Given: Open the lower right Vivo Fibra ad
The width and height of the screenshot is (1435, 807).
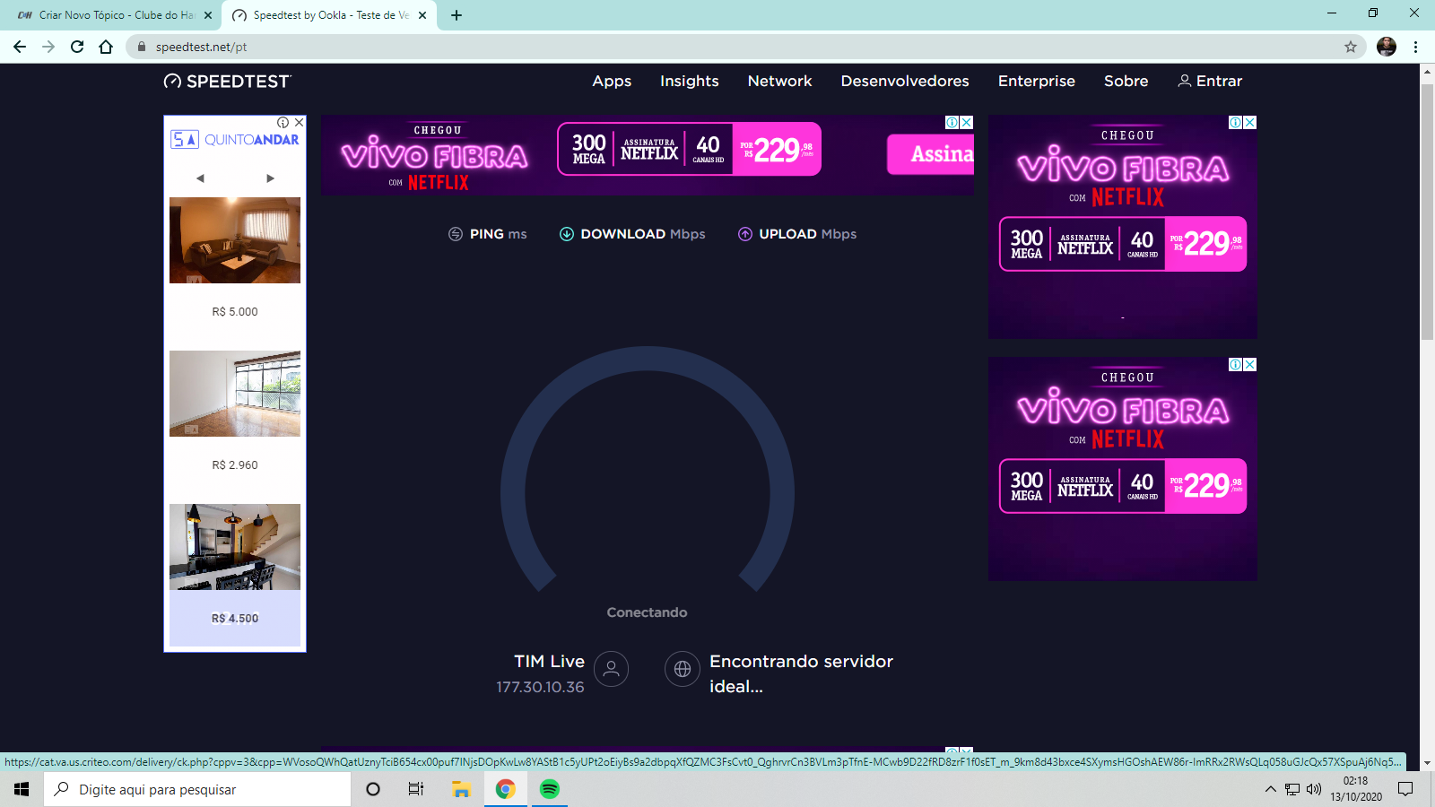Looking at the screenshot, I should click(x=1123, y=469).
